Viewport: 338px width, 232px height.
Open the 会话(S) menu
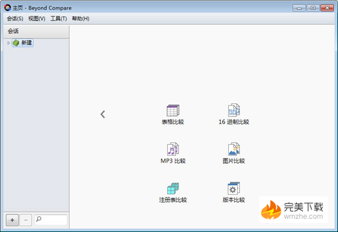point(15,19)
